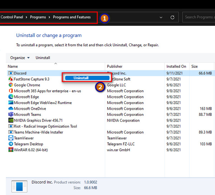The width and height of the screenshot is (215, 195).
Task: Sort by Size column header
Action: click(x=201, y=66)
